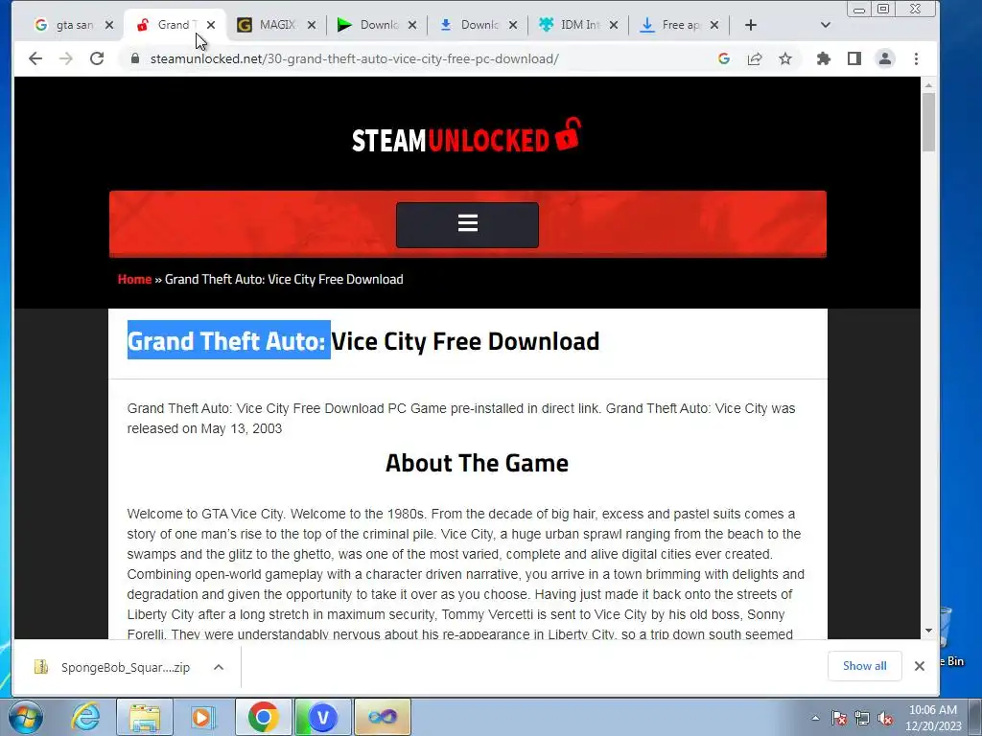Show hidden system tray icons
This screenshot has height=736, width=982.
coord(815,718)
